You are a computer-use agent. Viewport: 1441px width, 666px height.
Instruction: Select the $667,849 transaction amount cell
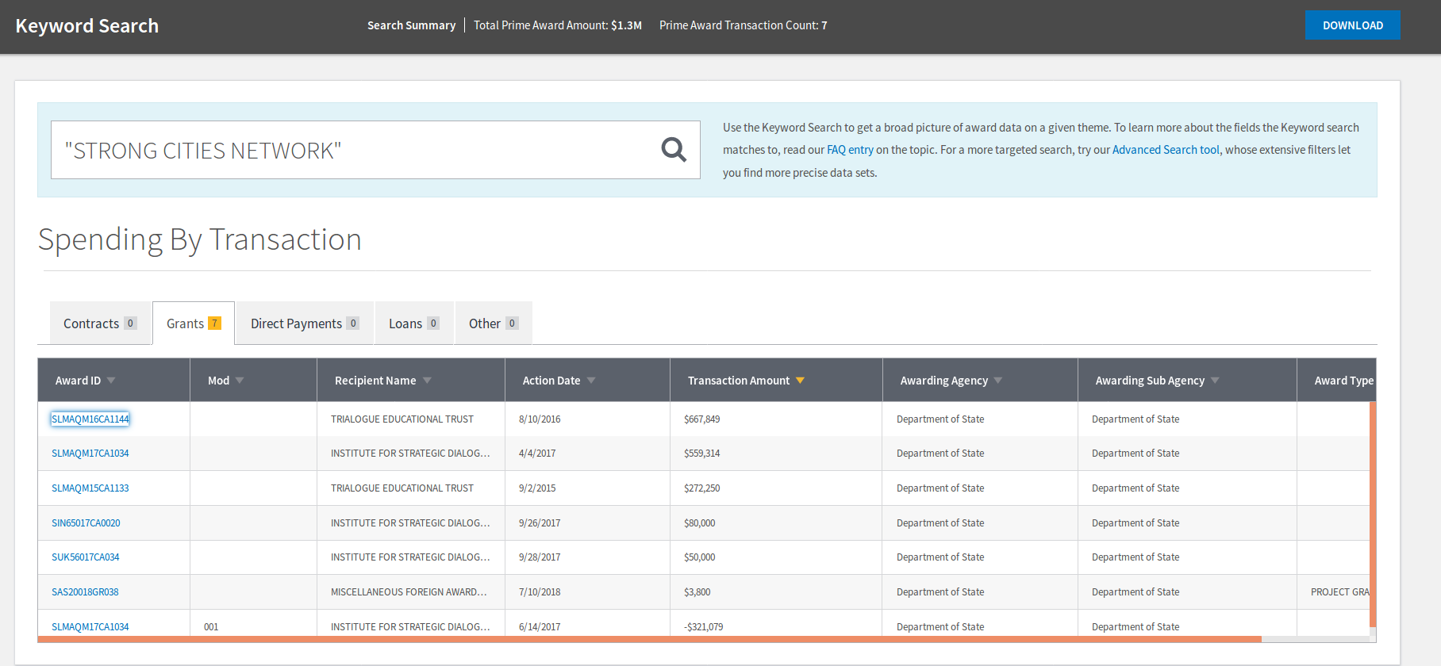point(776,419)
